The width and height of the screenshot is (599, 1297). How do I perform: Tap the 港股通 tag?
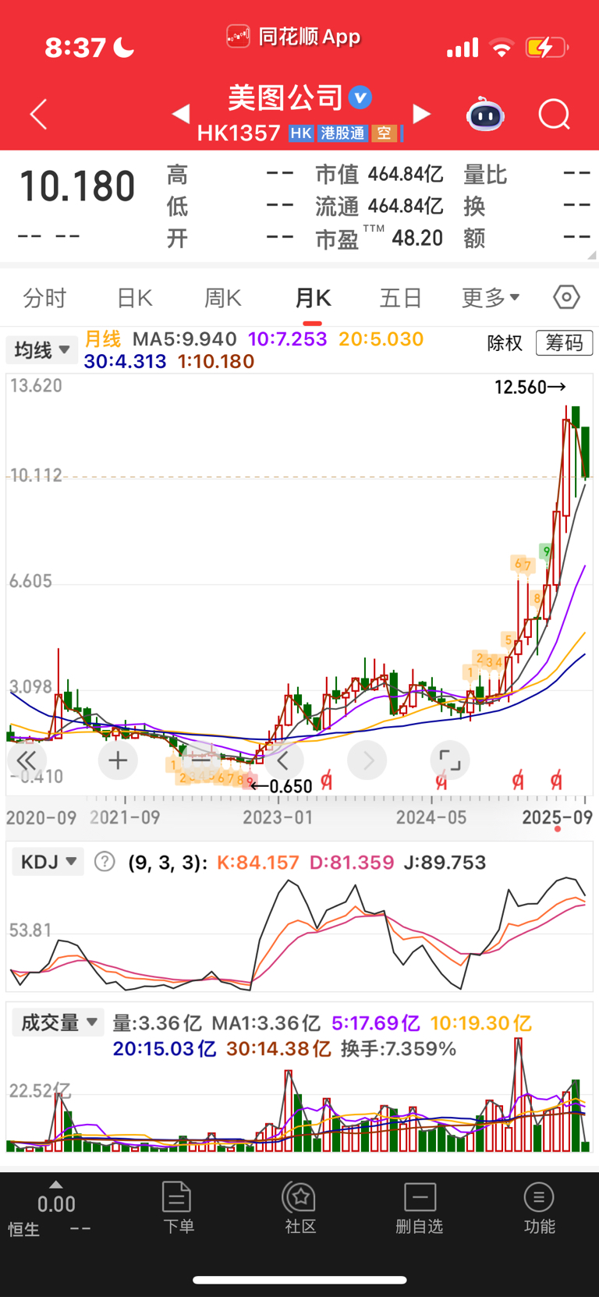coord(342,133)
